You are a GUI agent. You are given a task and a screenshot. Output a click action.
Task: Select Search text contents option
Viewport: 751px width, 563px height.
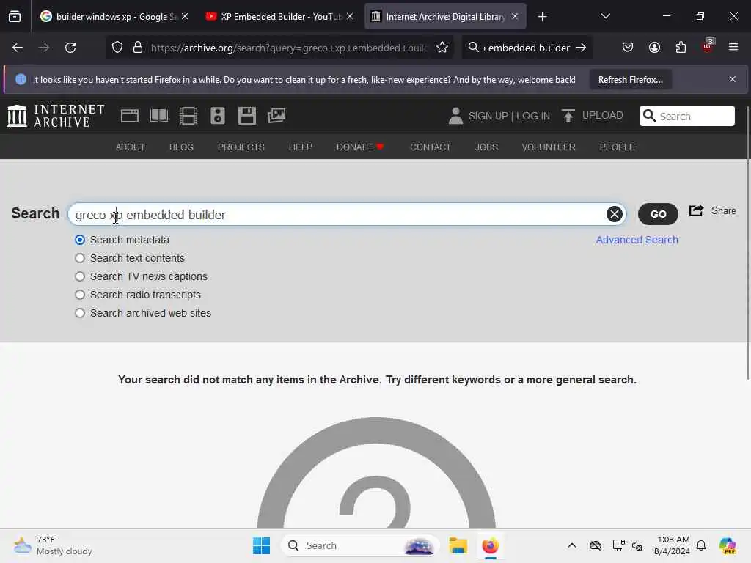tap(80, 258)
